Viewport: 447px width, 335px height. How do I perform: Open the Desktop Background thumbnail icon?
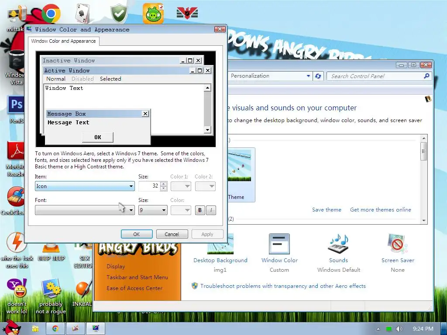tap(220, 244)
